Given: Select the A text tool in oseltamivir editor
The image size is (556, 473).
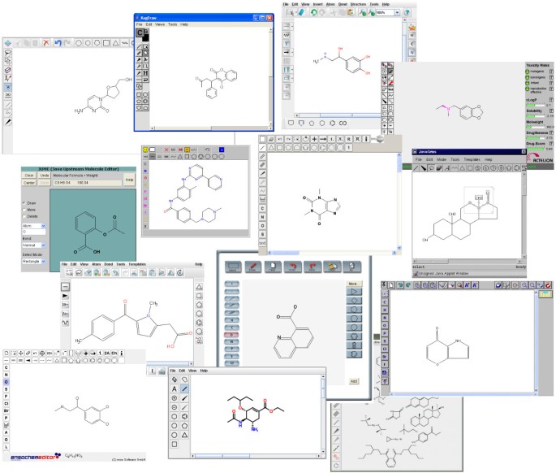Looking at the screenshot, I should [174, 388].
